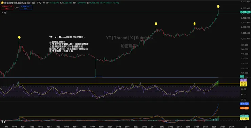
Task: Click the 1999 label on time axis
Action: click(x=101, y=126)
